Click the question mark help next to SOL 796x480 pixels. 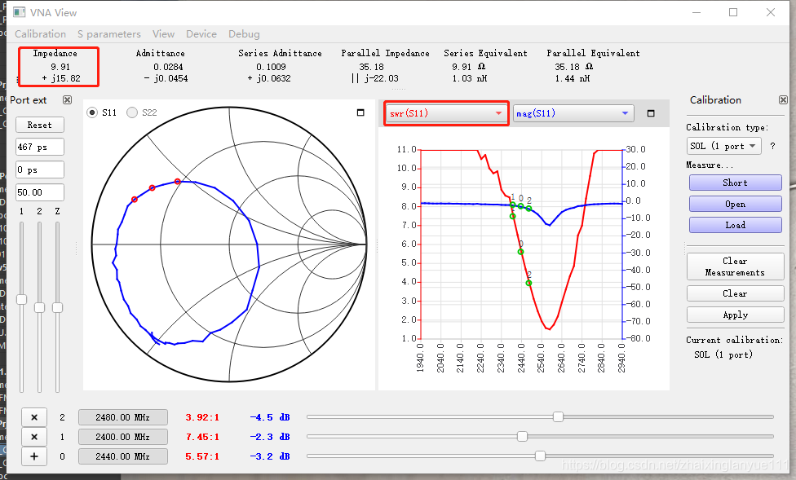(772, 146)
